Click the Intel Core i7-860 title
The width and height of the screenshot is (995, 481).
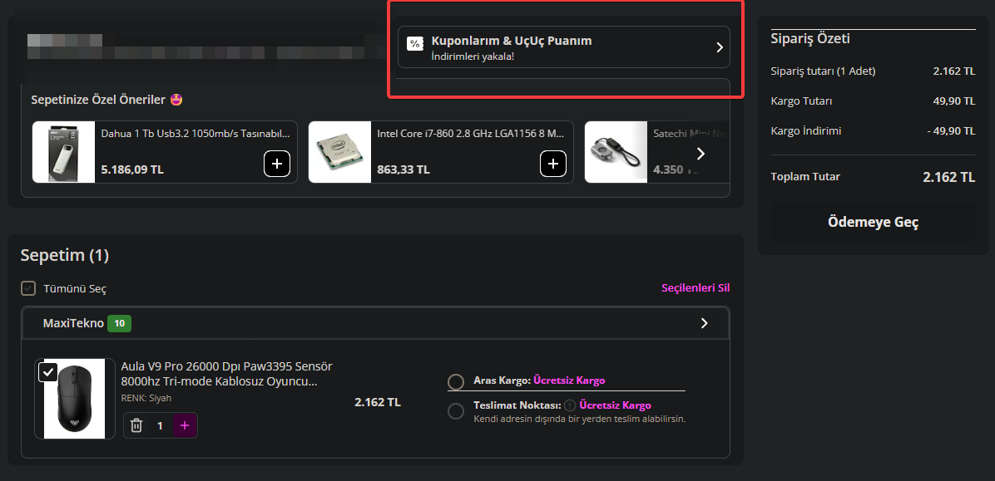470,134
